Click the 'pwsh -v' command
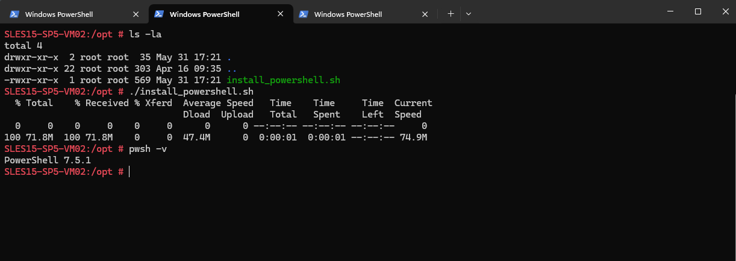This screenshot has height=261, width=736. (x=148, y=149)
